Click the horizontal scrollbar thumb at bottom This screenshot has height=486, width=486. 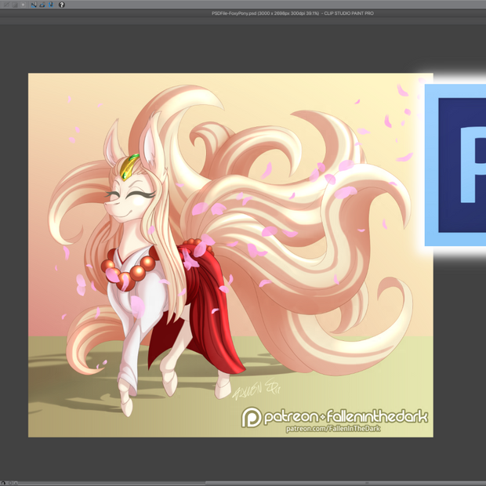pyautogui.click(x=346, y=483)
